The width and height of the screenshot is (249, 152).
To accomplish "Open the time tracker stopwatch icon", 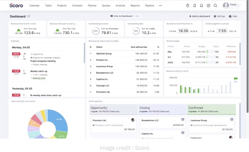I will click(x=187, y=6).
